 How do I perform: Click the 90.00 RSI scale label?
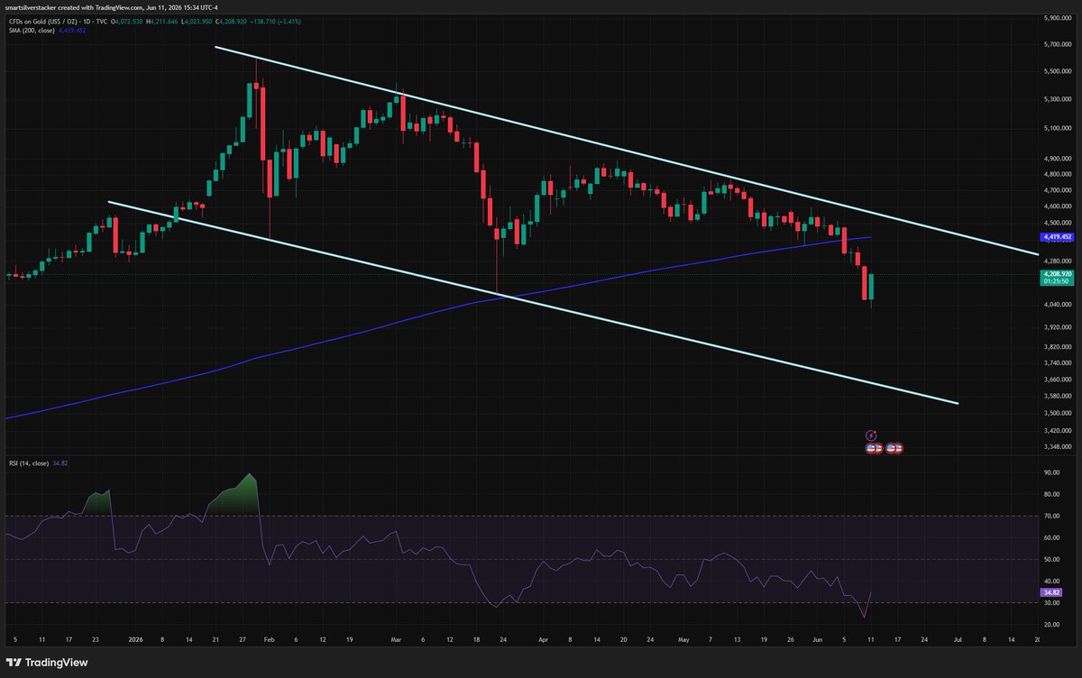point(1050,472)
